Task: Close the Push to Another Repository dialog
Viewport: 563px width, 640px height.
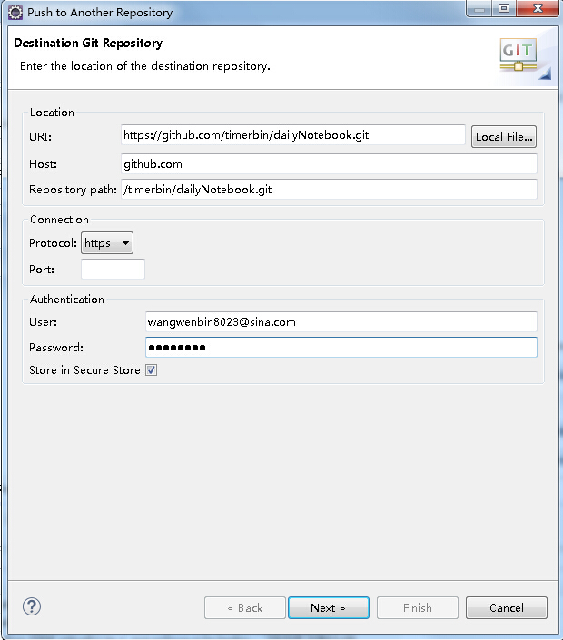Action: [538, 8]
